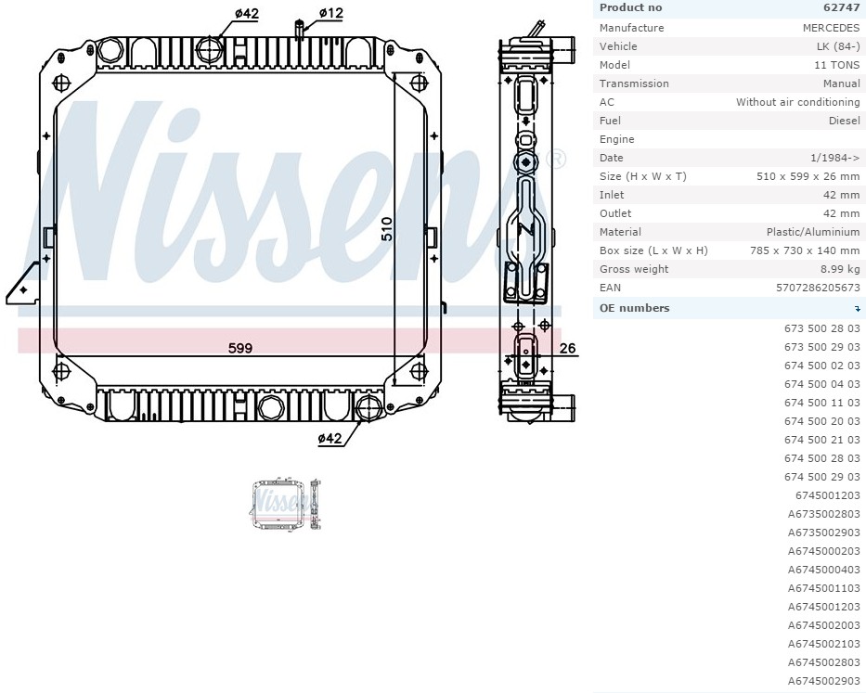The image size is (866, 693).
Task: Click the 599 width dimension label
Action: [x=240, y=348]
